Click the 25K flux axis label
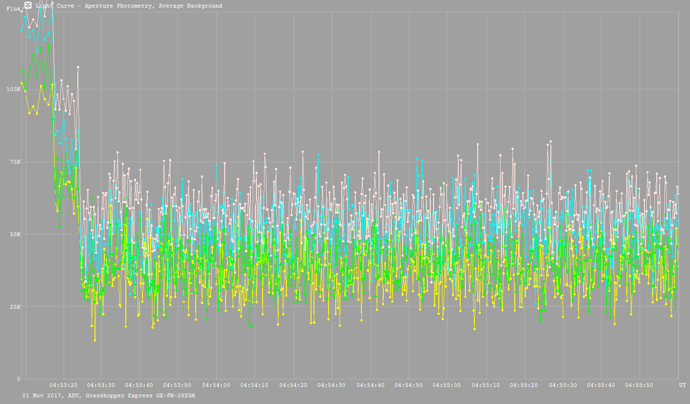This screenshot has height=404, width=690. click(x=15, y=307)
